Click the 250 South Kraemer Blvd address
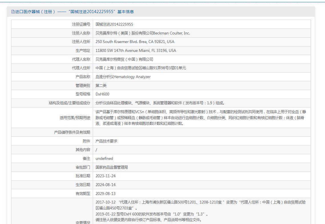325x224 pixels. 135,42
